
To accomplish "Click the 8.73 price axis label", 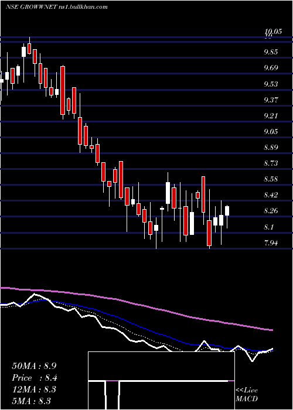I will point(271,163).
